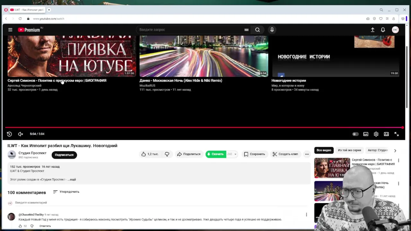The height and width of the screenshot is (231, 411).
Task: Open the ChaseMe2TheSky comment options menu
Action: 306,215
